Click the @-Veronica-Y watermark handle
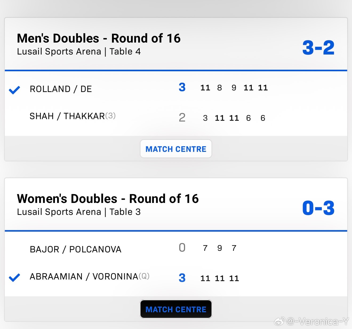 tap(317, 322)
